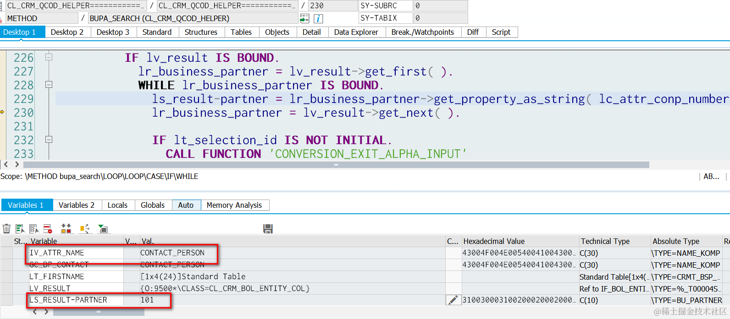The image size is (730, 319).
Task: Open the Diff tab
Action: 473,32
